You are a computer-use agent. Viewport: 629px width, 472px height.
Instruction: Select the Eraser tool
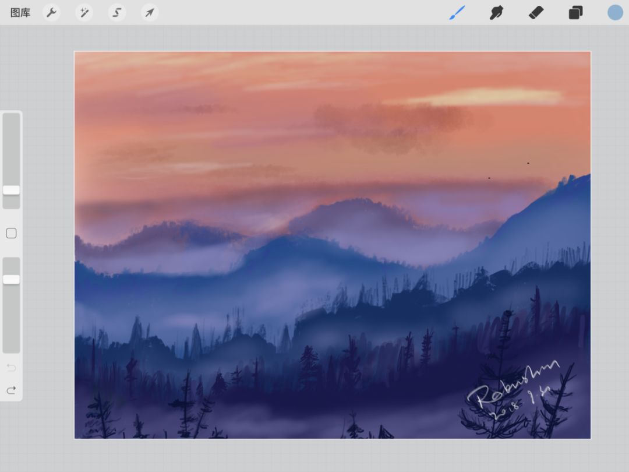[x=536, y=13]
